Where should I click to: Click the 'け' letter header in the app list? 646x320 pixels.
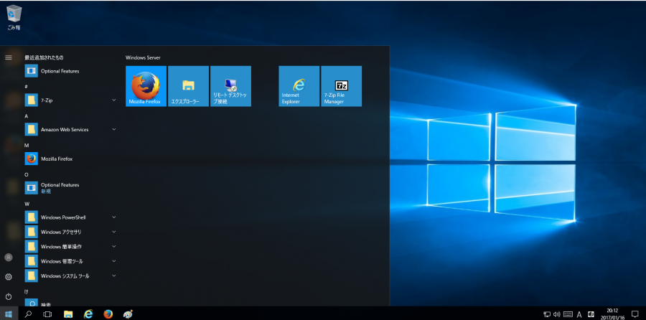point(26,291)
